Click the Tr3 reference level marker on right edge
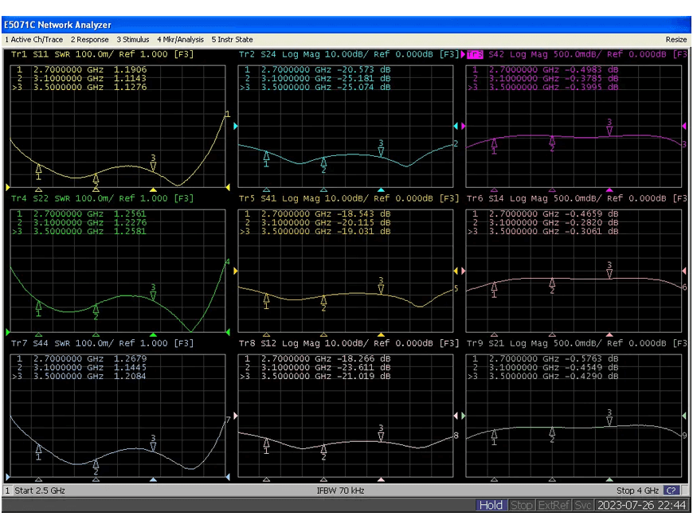 684,127
